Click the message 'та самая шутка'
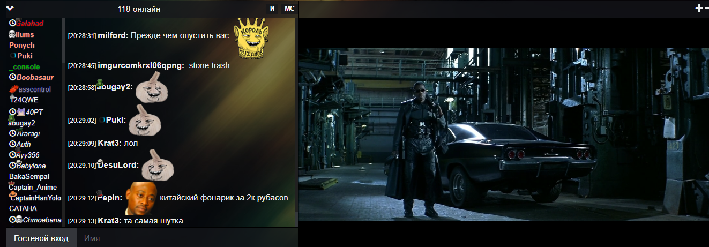Viewport: 709px width, 247px height. coord(153,221)
